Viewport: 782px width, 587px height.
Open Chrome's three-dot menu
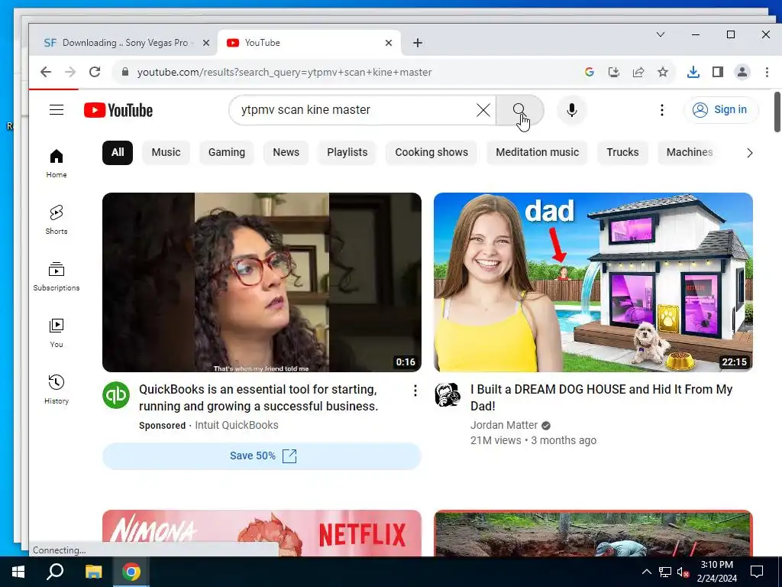coord(767,72)
